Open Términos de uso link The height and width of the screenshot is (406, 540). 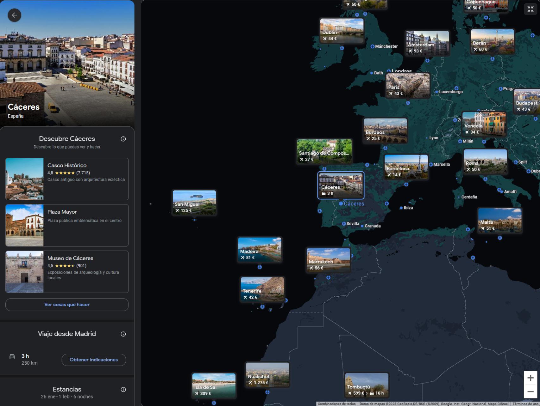(526, 404)
